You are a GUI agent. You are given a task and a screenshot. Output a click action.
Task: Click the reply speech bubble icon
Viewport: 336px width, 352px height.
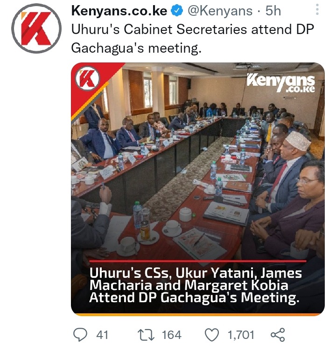pos(80,335)
